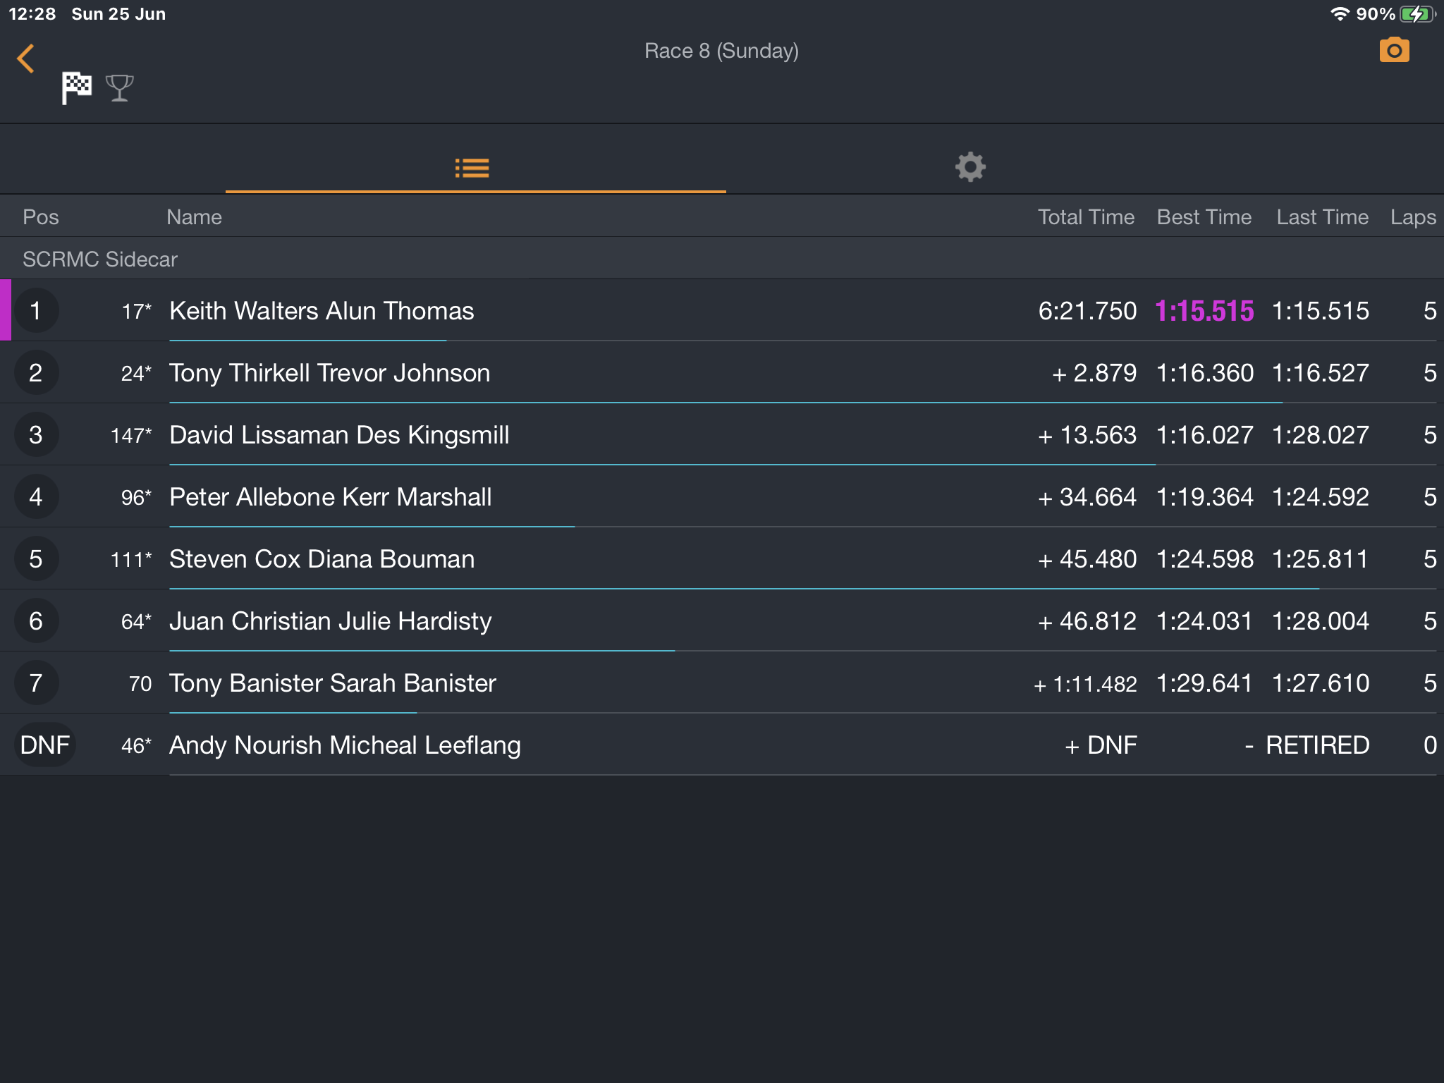Click last time 1:27.610
Viewport: 1444px width, 1083px height.
(1321, 683)
